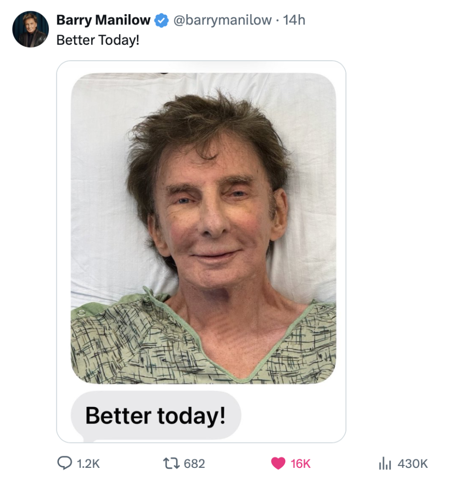Click the 14h timestamp
The width and height of the screenshot is (450, 482).
pyautogui.click(x=295, y=20)
